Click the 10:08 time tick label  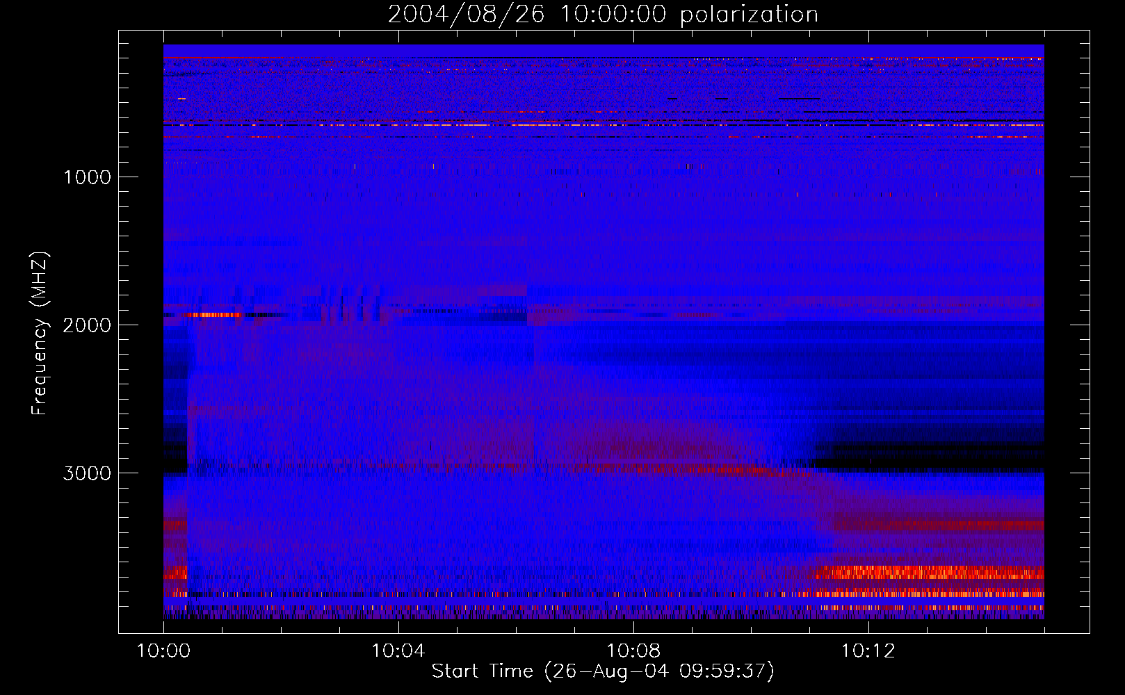[633, 651]
